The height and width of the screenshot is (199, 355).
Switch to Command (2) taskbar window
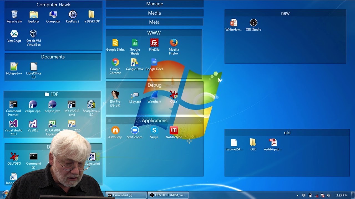click(126, 195)
